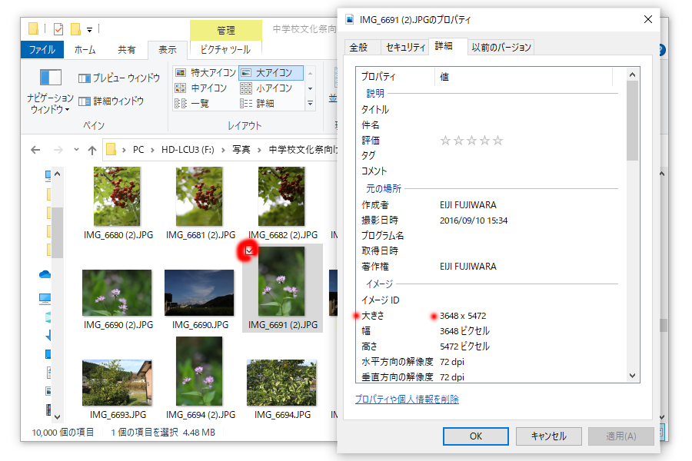The width and height of the screenshot is (692, 461).
Task: Click the 大きさ value 3648 x 5472
Action: click(463, 316)
